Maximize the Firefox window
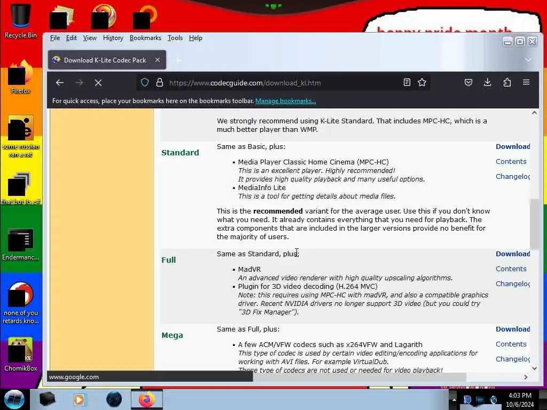Screen dimensions: 547x410 tap(520, 42)
